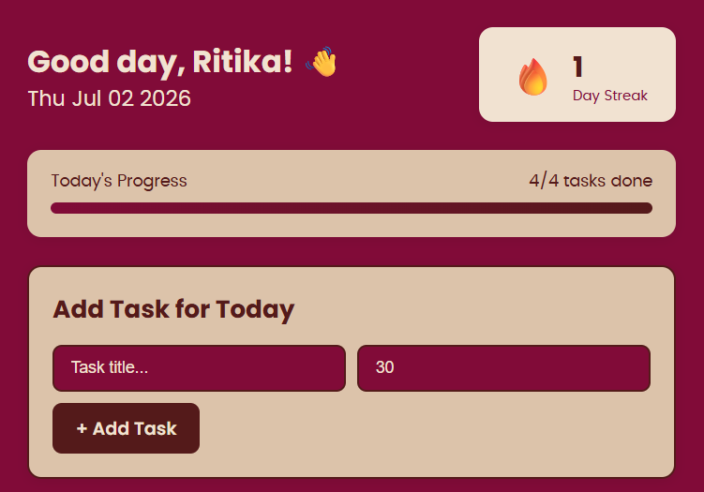Click the year 2026 in the date
The width and height of the screenshot is (704, 492).
tap(165, 98)
